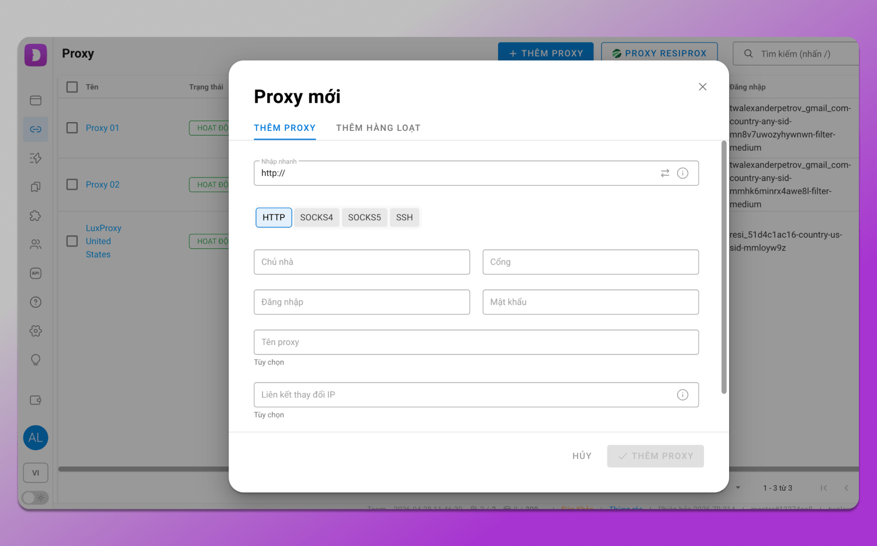The width and height of the screenshot is (877, 546).
Task: Click info icon in Nhập nhanh field
Action: pyautogui.click(x=682, y=173)
